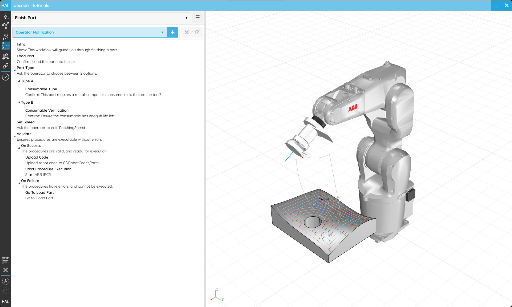Viewport: 512px width, 307px height.
Task: Open the user account icon
Action: coord(5,281)
